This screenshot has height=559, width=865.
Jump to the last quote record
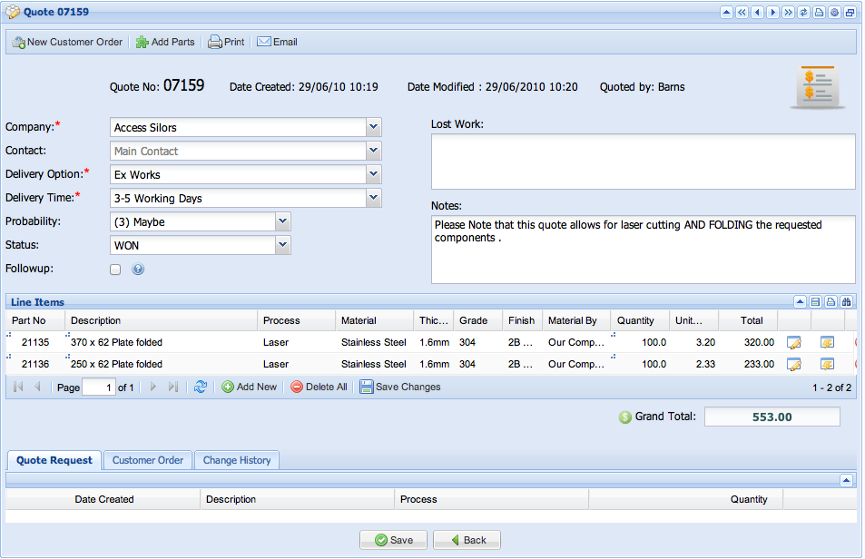789,12
